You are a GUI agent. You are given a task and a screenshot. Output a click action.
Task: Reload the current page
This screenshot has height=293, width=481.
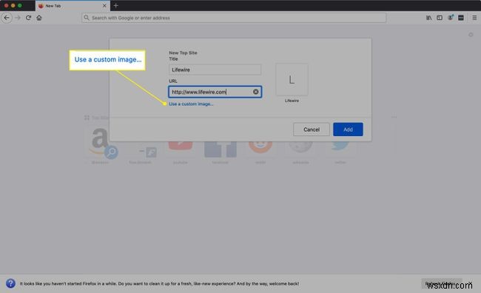(29, 18)
